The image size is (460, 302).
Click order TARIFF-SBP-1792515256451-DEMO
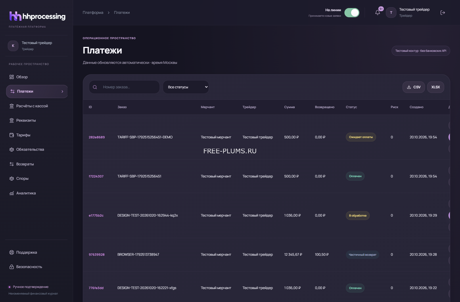[x=145, y=137]
